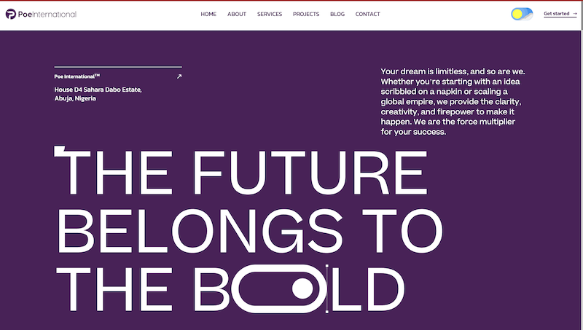Screen dimensions: 583x330
Task: Go to the ABOUT page
Action: [x=237, y=14]
